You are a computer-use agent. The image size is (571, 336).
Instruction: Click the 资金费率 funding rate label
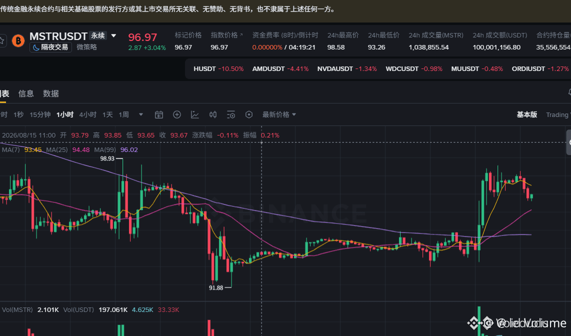point(285,35)
